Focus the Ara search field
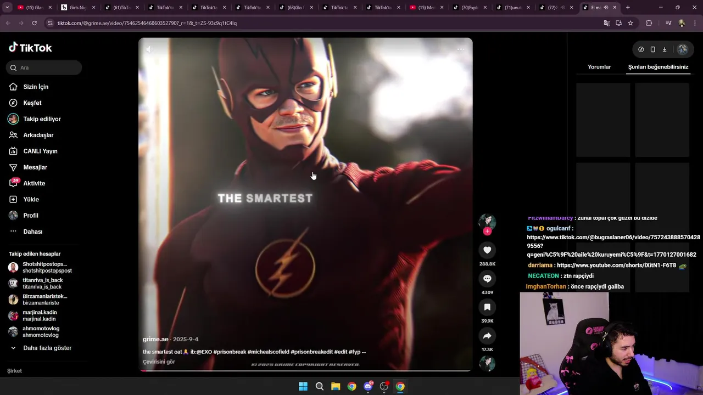 point(45,67)
